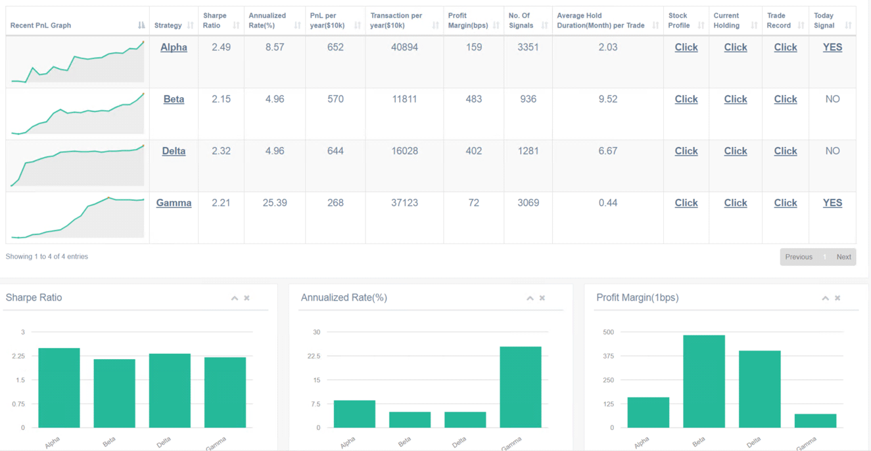Screen dimensions: 871x451
Task: View Current Holding for Delta strategy
Action: pyautogui.click(x=735, y=151)
